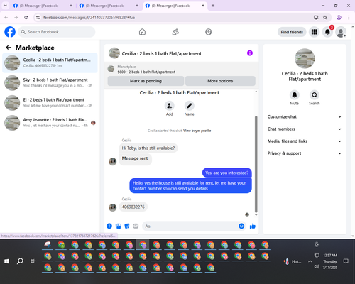This screenshot has height=284, width=355.
Task: Open the account profile picture menu
Action: (341, 32)
